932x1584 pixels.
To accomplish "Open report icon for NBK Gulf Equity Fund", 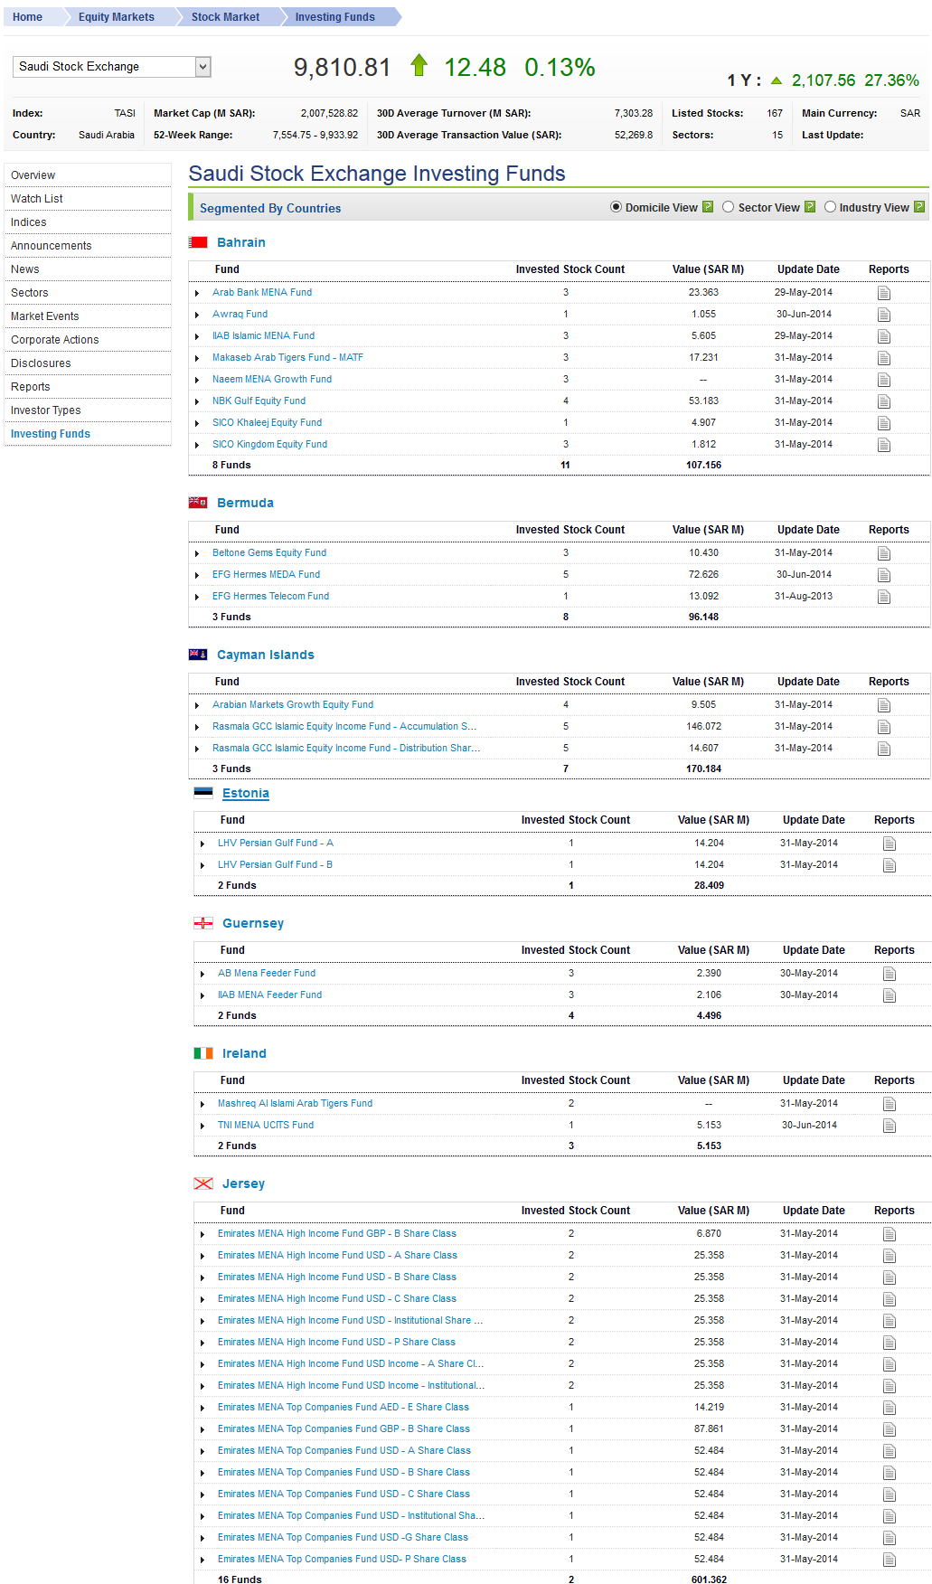I will [x=884, y=401].
